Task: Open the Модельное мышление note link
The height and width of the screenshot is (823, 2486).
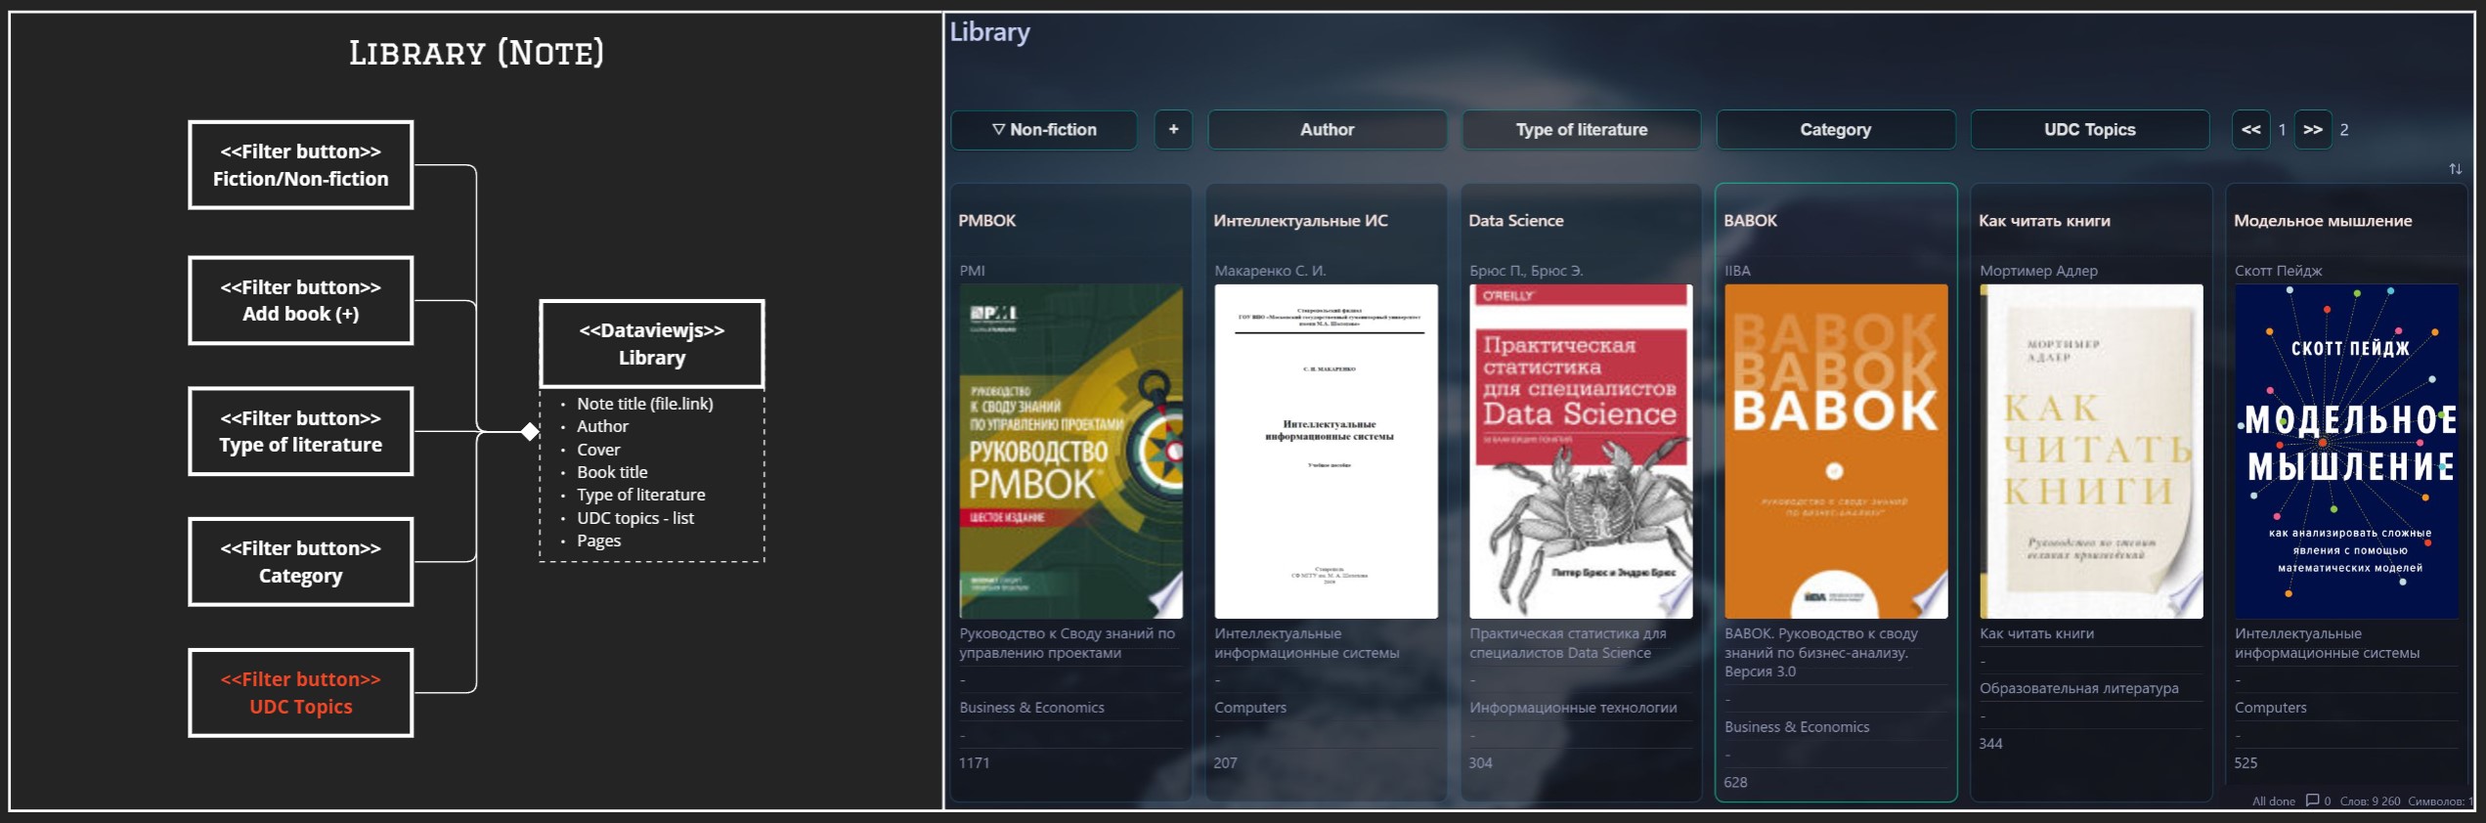Action: pyautogui.click(x=2323, y=221)
